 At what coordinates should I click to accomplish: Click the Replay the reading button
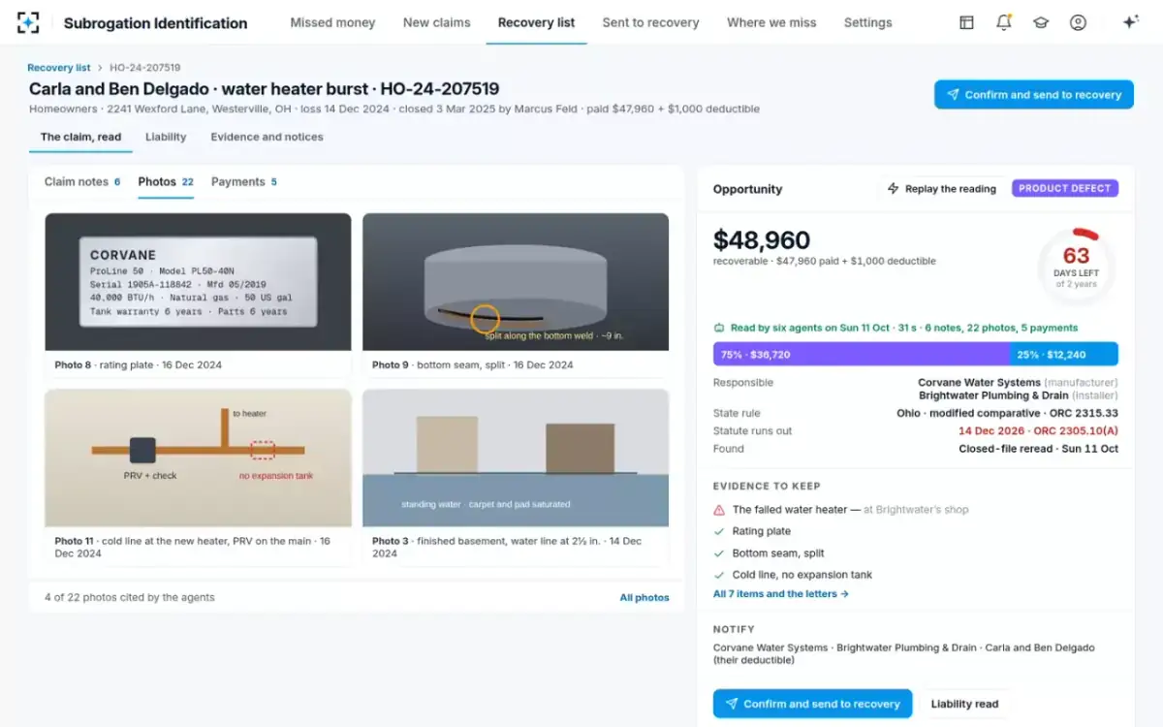click(941, 189)
